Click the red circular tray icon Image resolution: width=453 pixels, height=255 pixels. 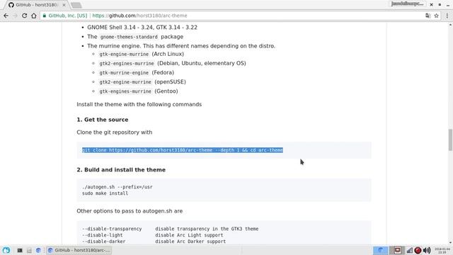click(x=418, y=250)
